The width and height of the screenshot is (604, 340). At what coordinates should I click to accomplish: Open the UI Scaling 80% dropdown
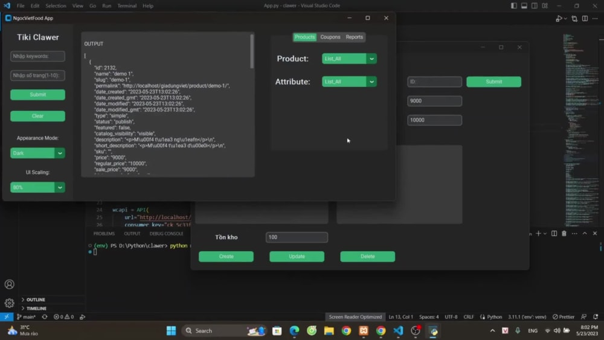37,187
